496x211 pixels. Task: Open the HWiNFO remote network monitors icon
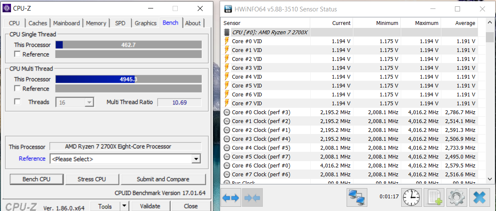[x=357, y=197]
